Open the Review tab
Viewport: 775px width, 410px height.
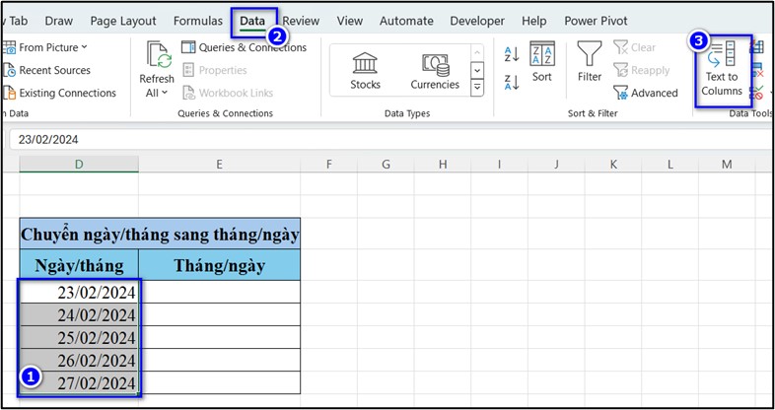point(301,22)
